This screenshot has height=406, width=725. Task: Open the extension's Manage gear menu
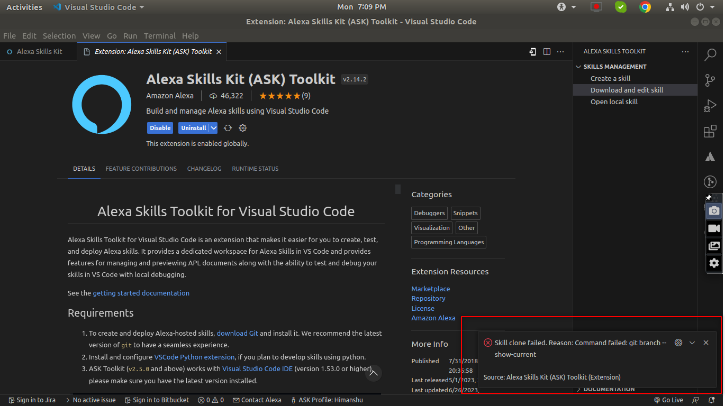pyautogui.click(x=242, y=128)
